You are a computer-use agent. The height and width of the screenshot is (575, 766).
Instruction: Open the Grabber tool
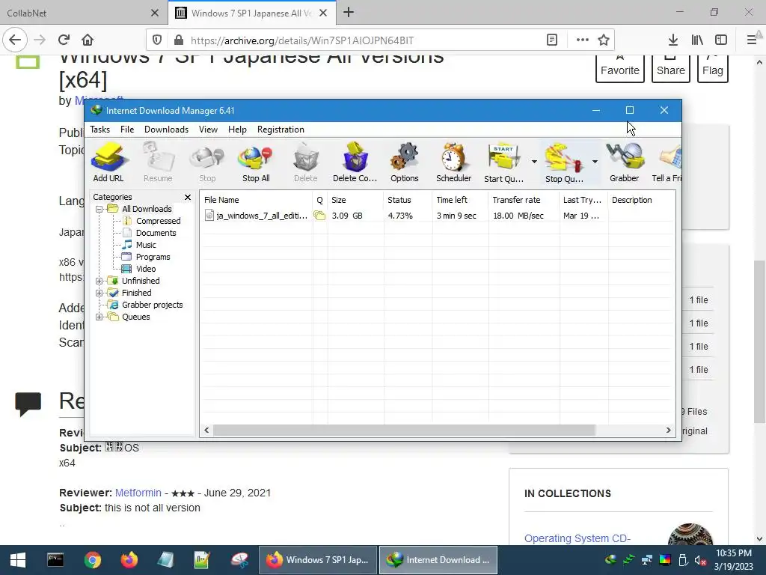click(x=625, y=162)
